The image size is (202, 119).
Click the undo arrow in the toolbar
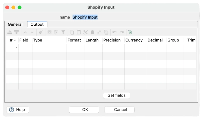tap(114, 32)
